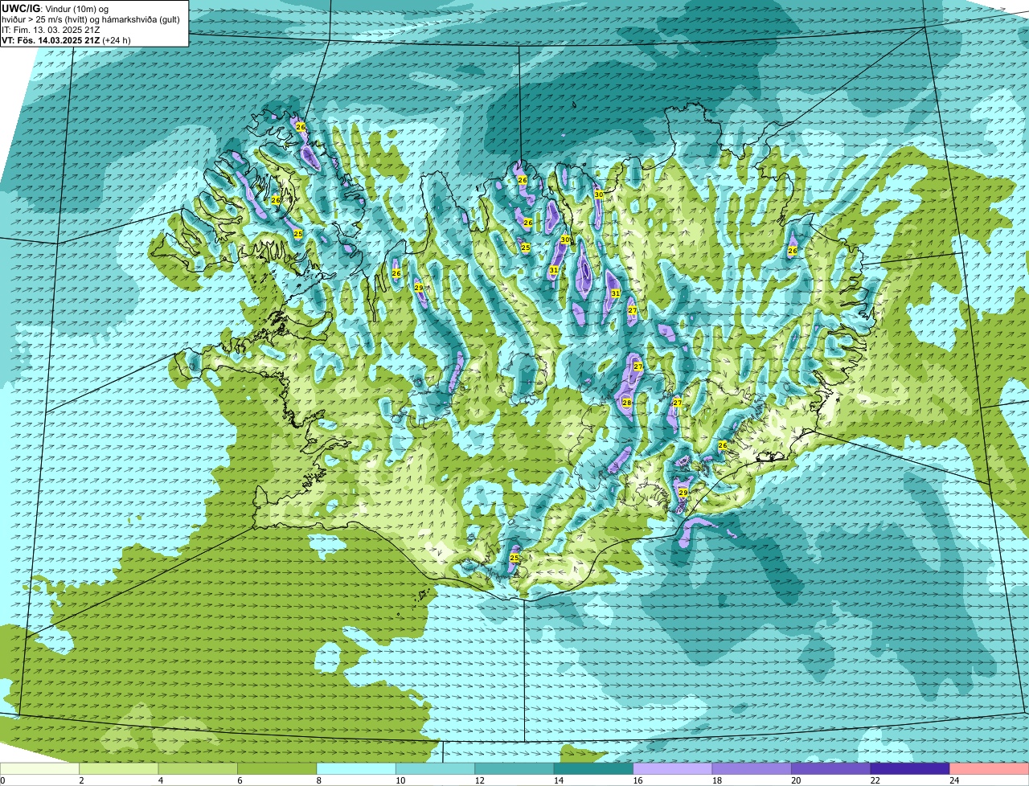Pick the 12–14 m/s teal legend swatch
Viewport: 1029px width, 786px height.
point(514,769)
